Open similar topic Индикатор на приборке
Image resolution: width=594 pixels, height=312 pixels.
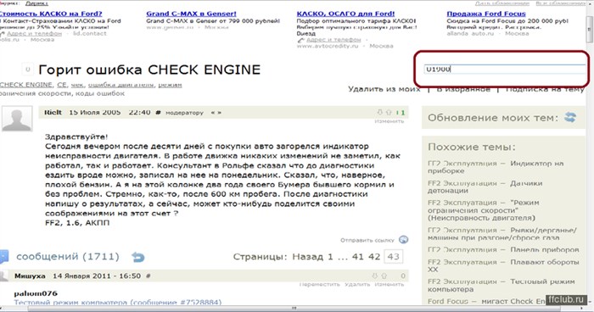point(496,167)
